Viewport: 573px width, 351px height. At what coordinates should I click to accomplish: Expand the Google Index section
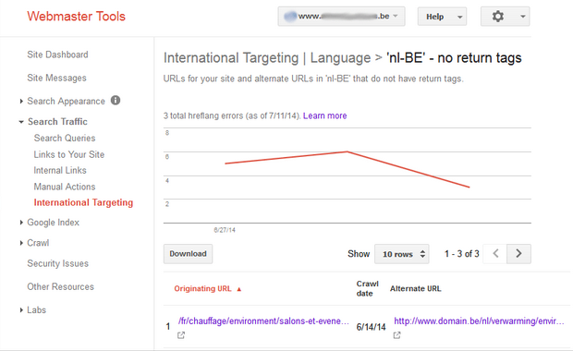21,222
